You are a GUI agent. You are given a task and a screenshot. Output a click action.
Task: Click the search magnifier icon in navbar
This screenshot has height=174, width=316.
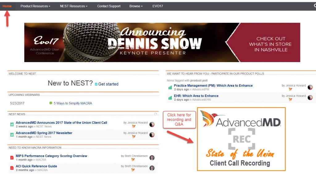(315, 6)
